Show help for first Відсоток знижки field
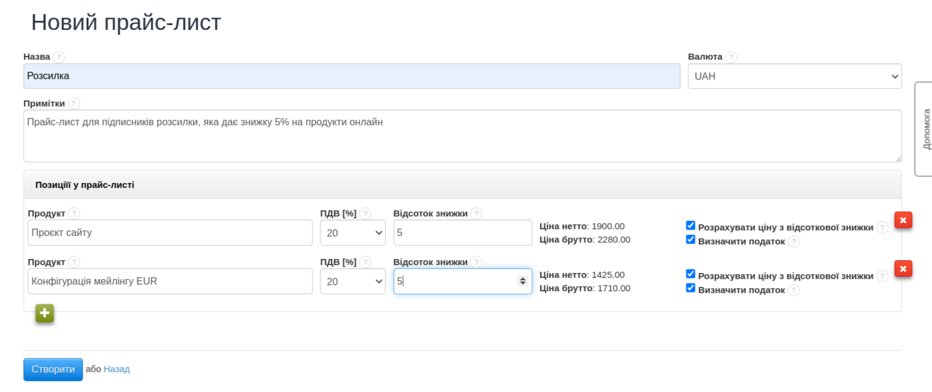Image resolution: width=932 pixels, height=392 pixels. [x=476, y=213]
